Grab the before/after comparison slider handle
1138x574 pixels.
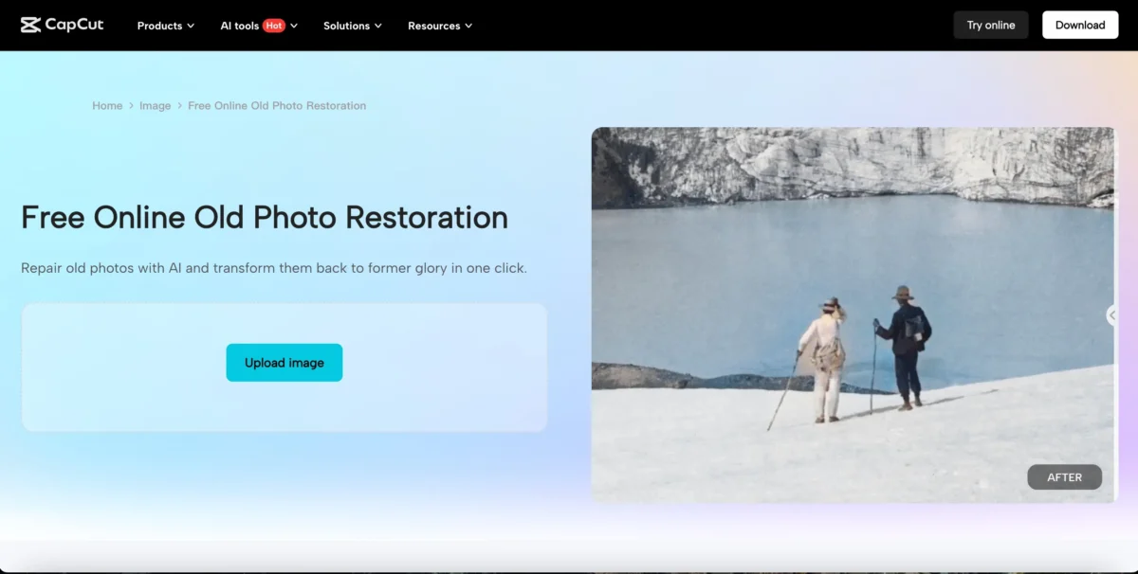click(1112, 315)
